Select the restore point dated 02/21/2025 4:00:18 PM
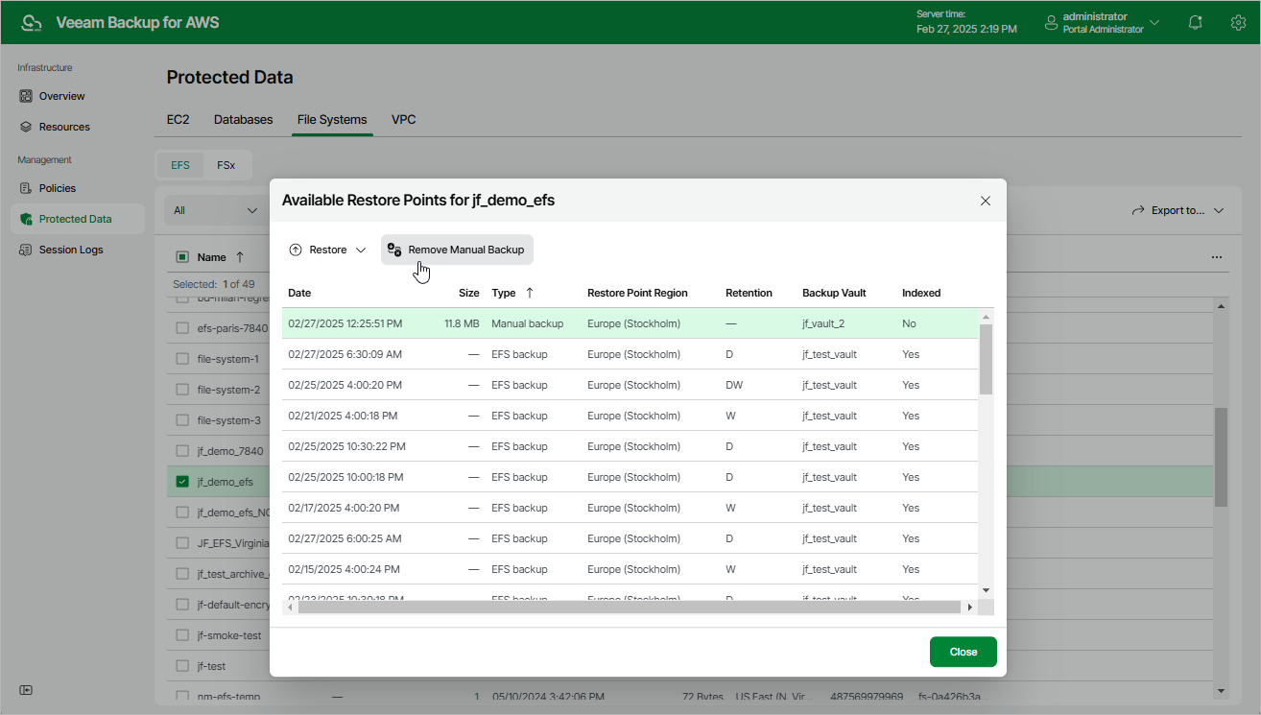 tap(630, 416)
